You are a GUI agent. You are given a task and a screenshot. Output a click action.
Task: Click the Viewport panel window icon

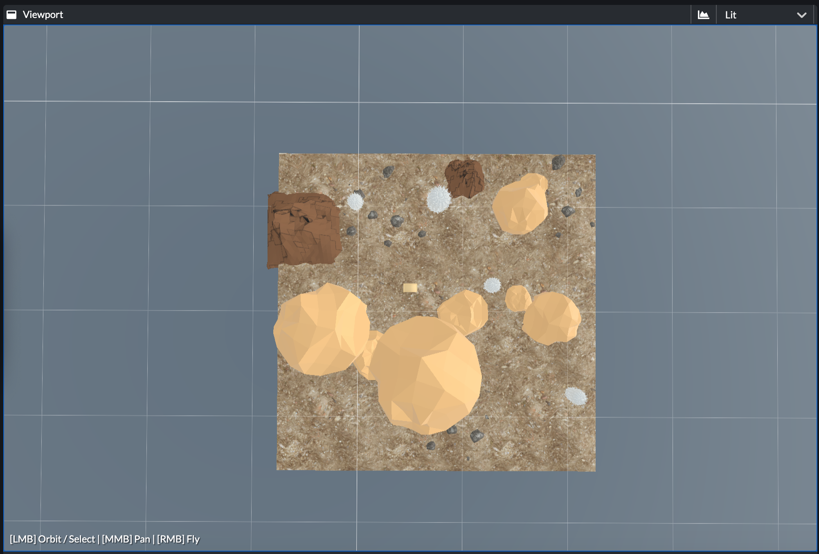point(11,15)
